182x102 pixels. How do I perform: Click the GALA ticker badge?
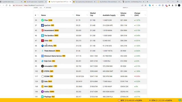50,81
